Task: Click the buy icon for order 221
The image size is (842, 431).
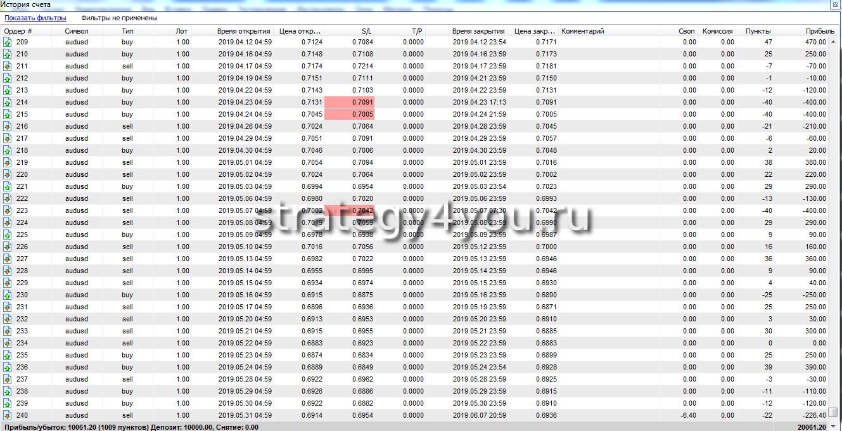Action: coord(8,186)
